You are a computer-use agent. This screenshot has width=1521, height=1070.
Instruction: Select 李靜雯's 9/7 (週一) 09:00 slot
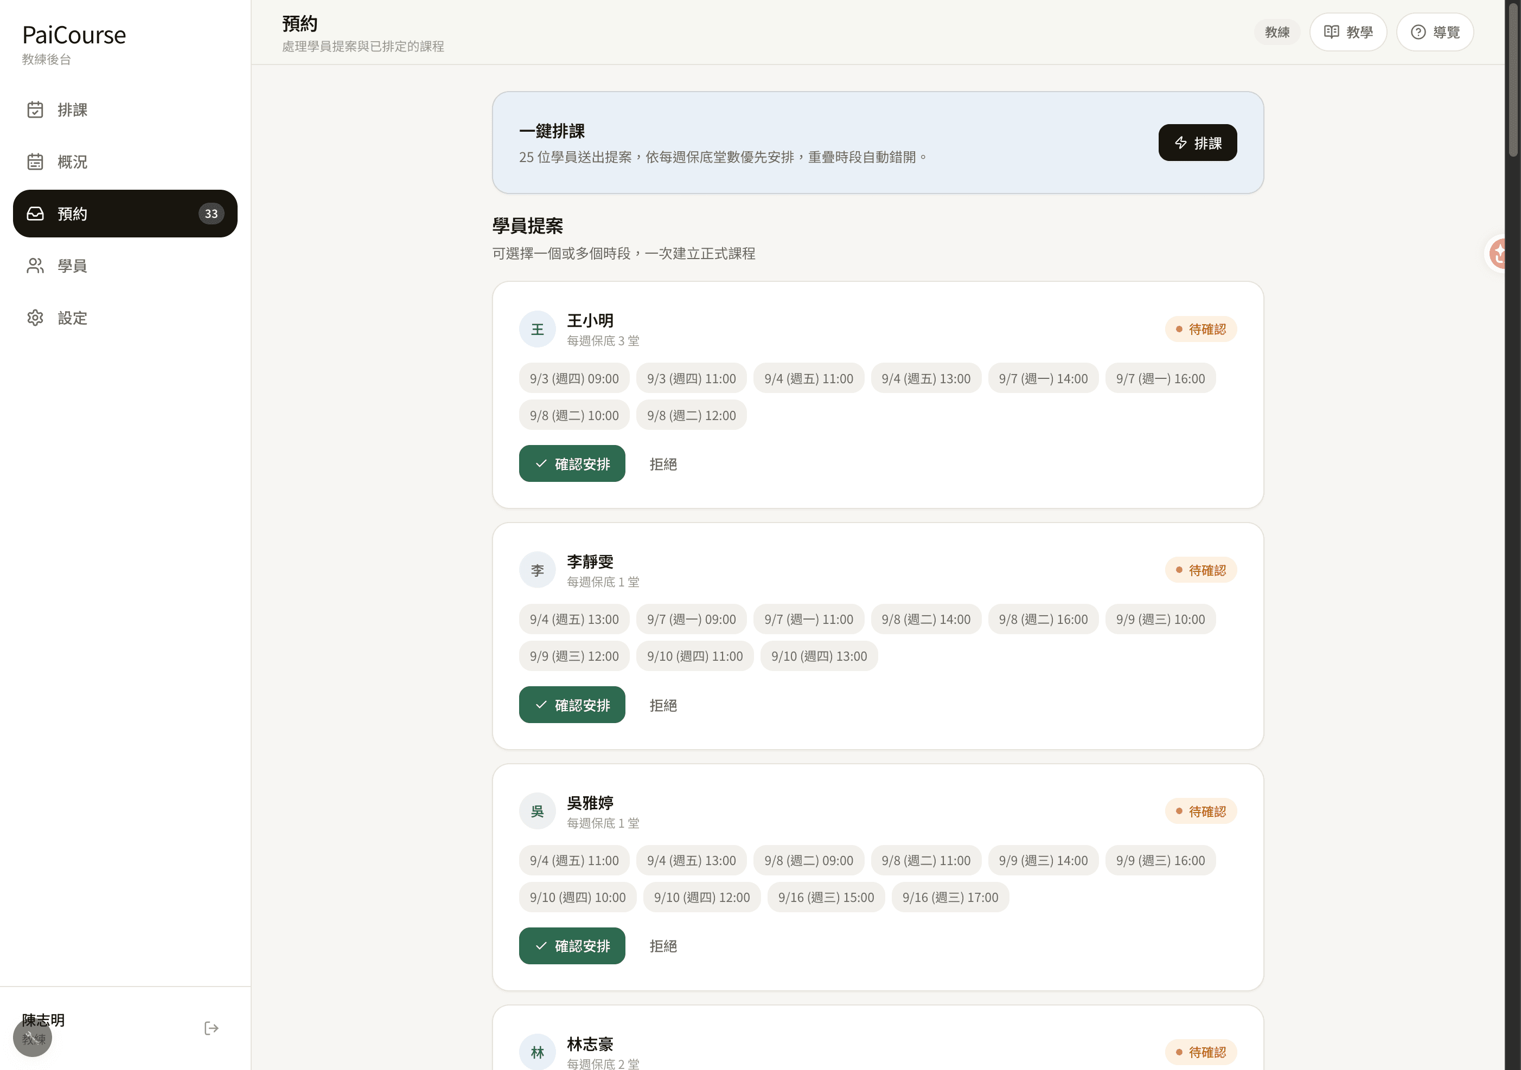pyautogui.click(x=692, y=619)
